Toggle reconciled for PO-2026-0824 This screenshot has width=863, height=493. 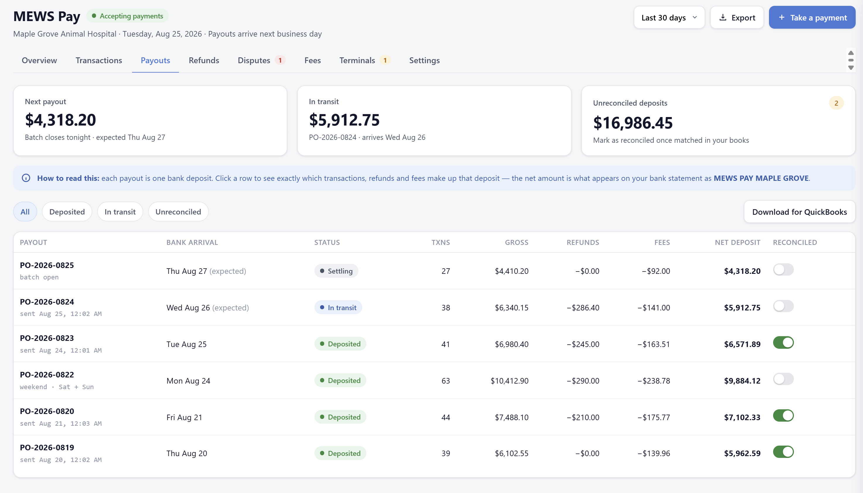click(x=783, y=306)
